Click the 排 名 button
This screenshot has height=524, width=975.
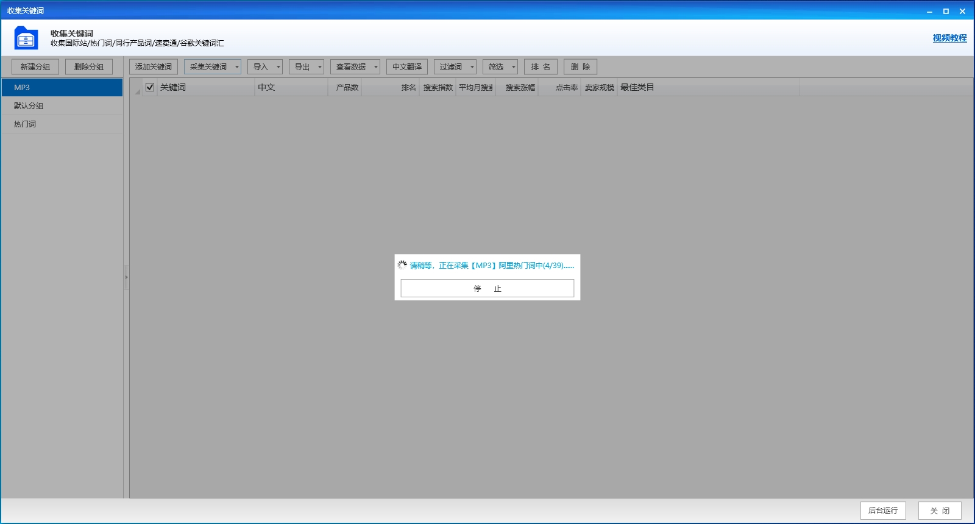point(541,67)
